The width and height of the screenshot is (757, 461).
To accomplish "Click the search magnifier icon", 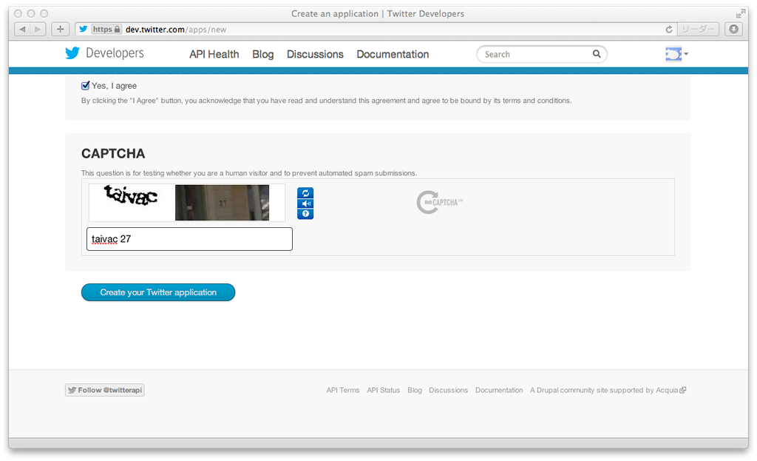I will pos(597,53).
